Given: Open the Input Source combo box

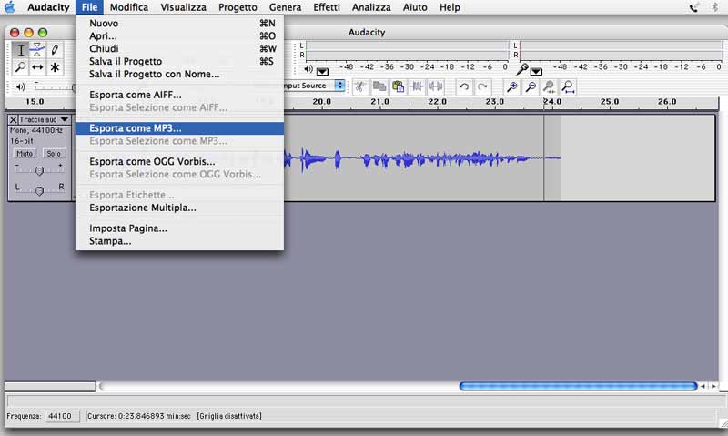Looking at the screenshot, I should [x=313, y=86].
